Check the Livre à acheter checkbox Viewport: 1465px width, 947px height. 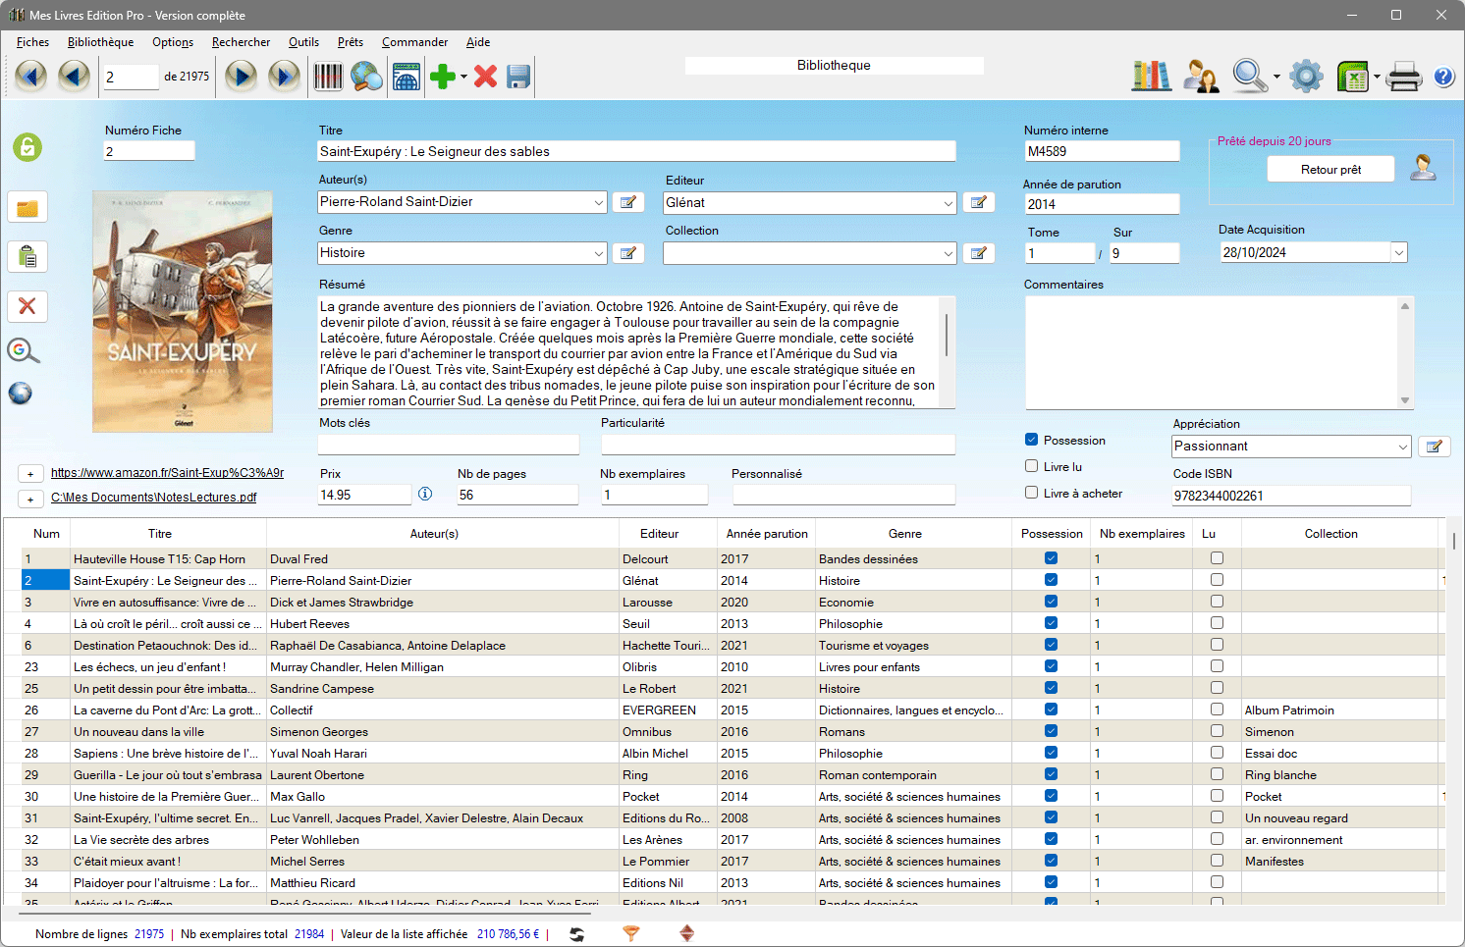(x=1031, y=493)
